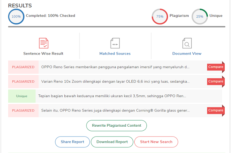Click the 25% Unique progress circle
The width and height of the screenshot is (231, 153).
[x=200, y=16]
